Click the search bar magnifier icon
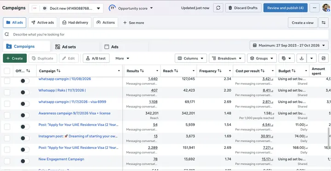This screenshot has height=171, width=331. 7,34
